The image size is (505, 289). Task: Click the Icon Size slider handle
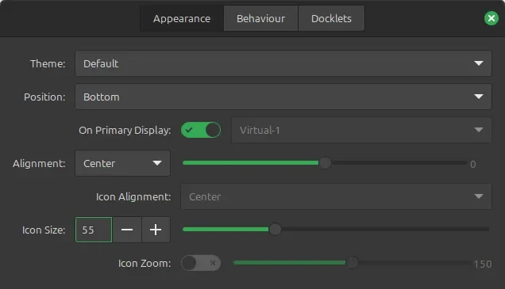(x=275, y=229)
